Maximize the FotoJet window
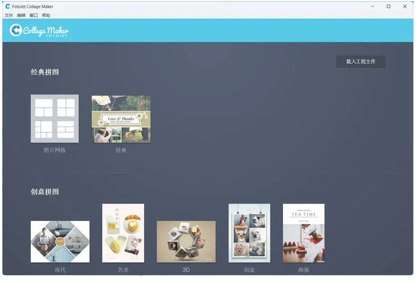The width and height of the screenshot is (419, 282). pyautogui.click(x=388, y=7)
